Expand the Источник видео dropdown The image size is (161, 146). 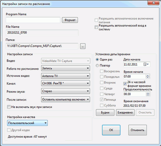(x=66, y=76)
